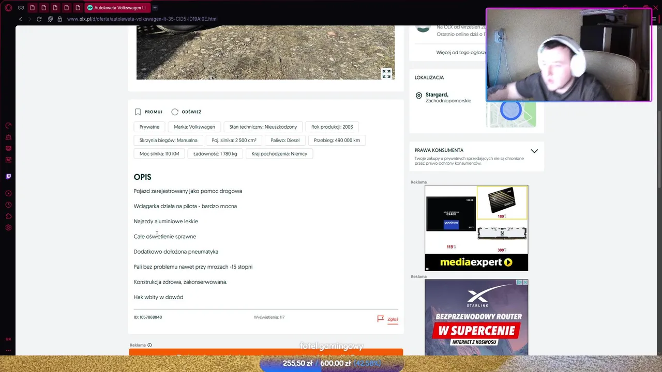This screenshot has width=662, height=372.
Task: Click info icon next to Reklama
Action: [149, 345]
